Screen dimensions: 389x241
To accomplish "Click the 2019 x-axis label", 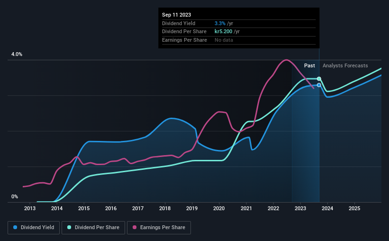I will point(192,208).
